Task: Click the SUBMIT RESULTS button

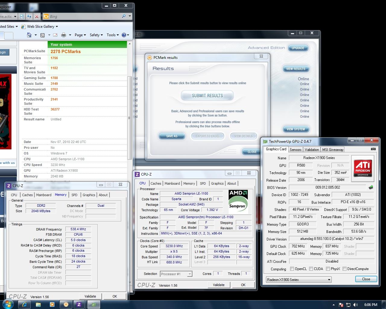Action: coord(207,96)
